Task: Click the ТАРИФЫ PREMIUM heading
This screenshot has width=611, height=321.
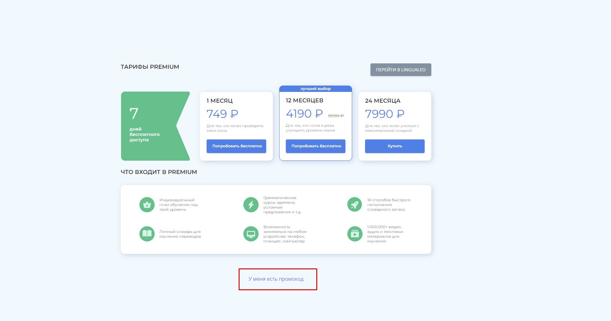Action: (150, 67)
